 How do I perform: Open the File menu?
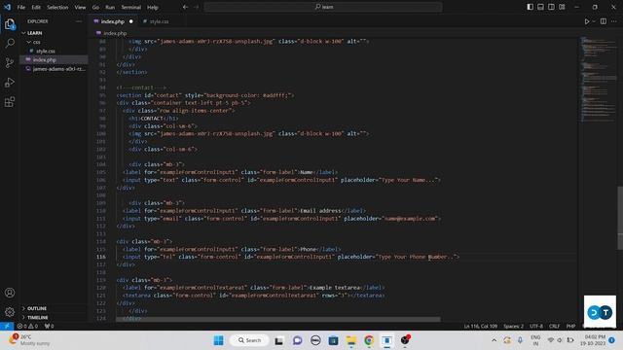[x=21, y=7]
